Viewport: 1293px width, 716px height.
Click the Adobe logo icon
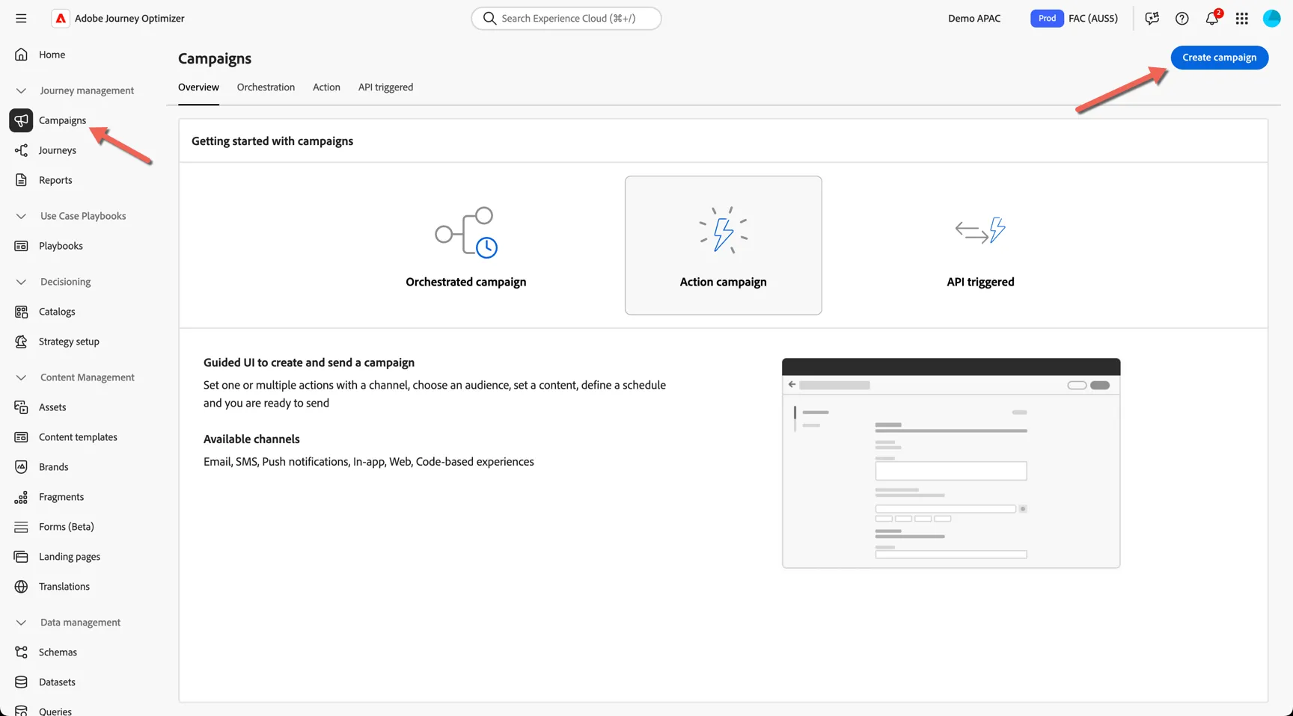(61, 18)
